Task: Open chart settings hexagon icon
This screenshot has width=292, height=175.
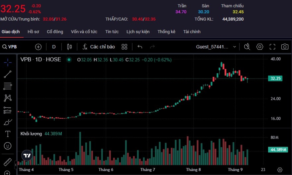Action: pyautogui.click(x=260, y=47)
